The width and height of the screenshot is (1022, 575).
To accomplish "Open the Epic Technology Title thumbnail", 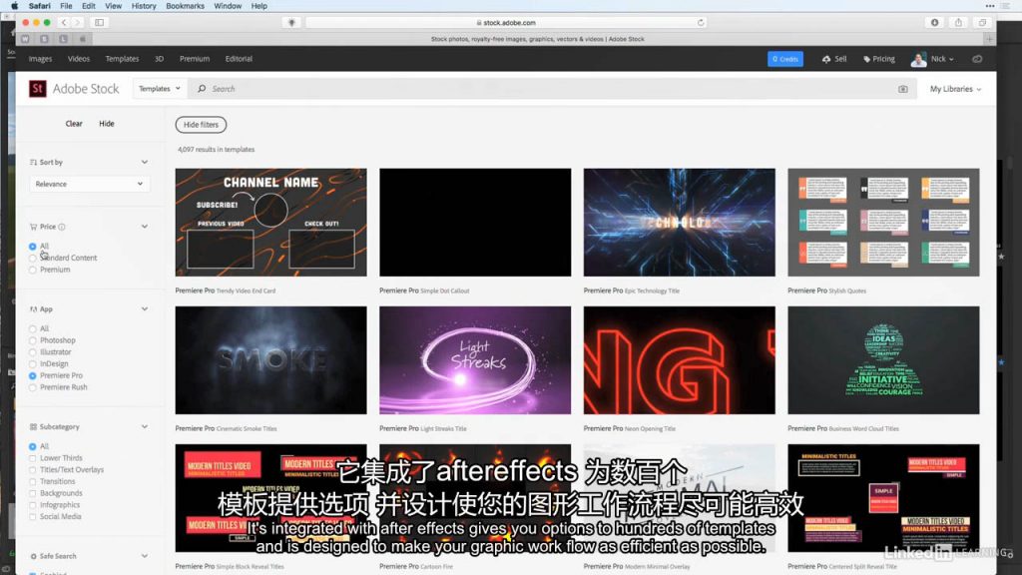I will click(x=679, y=223).
